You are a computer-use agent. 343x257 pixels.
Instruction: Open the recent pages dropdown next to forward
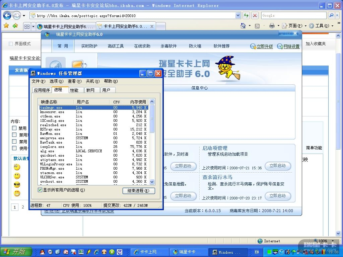tap(24, 16)
